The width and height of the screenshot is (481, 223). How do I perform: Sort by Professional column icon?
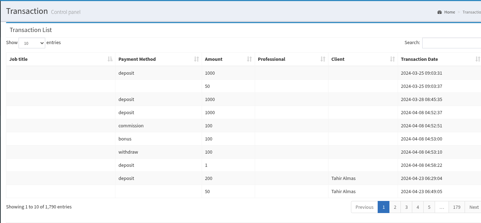[323, 59]
